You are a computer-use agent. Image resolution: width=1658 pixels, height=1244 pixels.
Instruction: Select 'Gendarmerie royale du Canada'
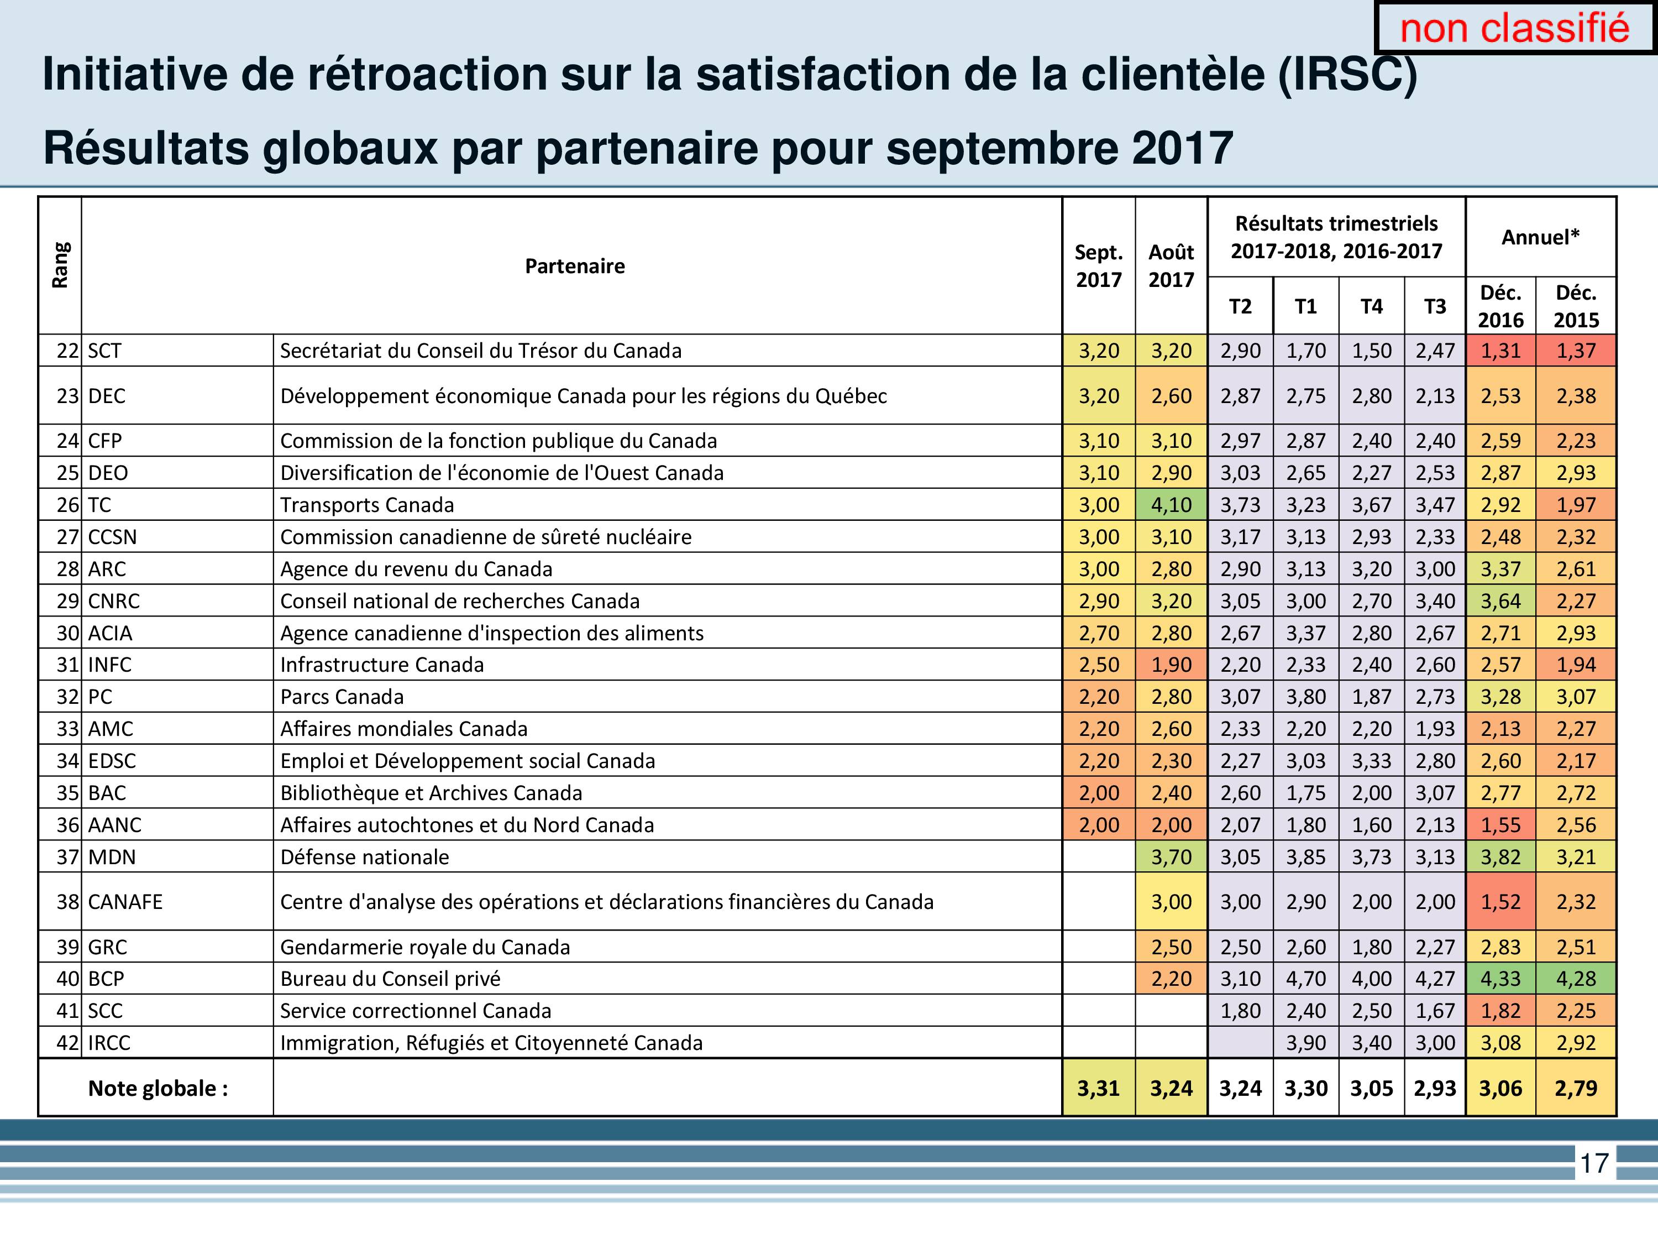click(x=425, y=948)
